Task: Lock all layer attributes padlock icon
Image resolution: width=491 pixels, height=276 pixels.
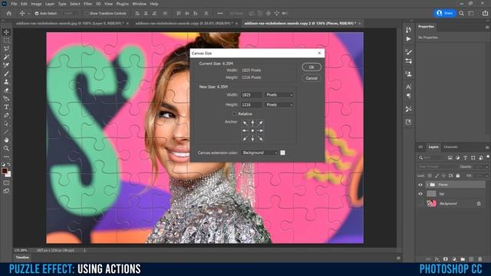Action: point(458,176)
